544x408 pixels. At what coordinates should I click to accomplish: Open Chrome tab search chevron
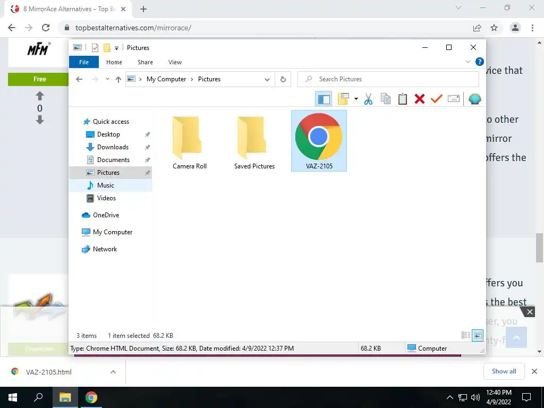point(458,7)
